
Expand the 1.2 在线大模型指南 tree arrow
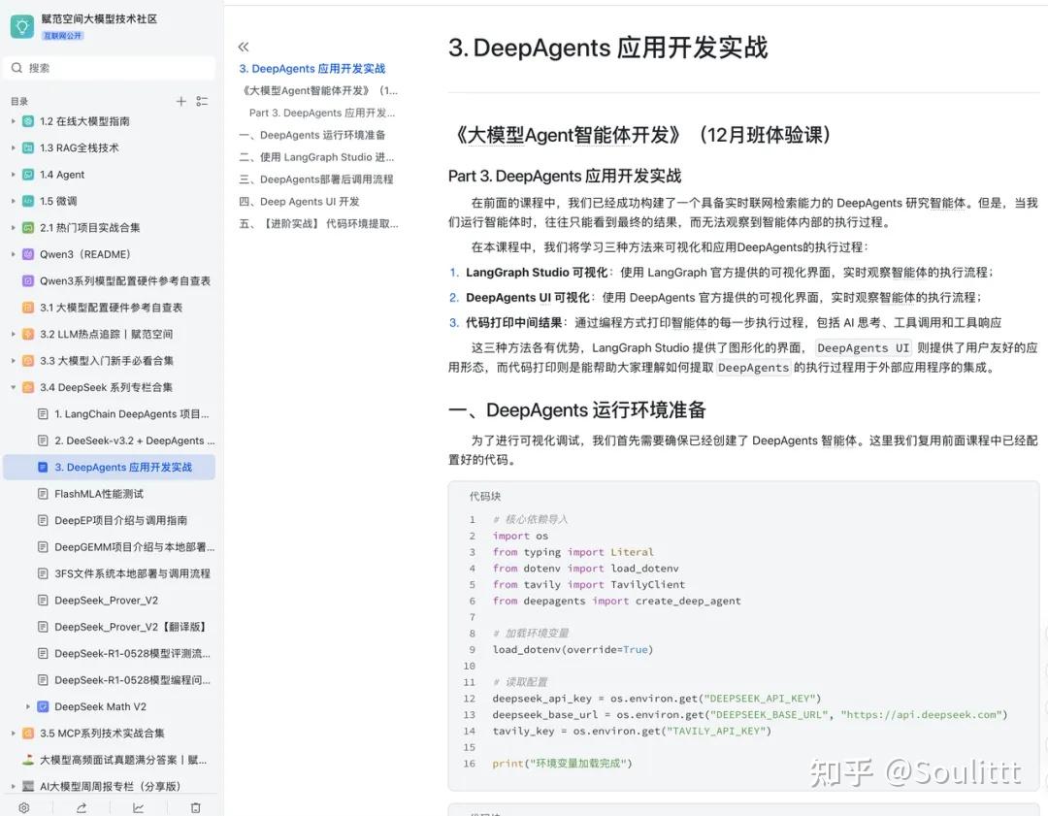pyautogui.click(x=13, y=121)
